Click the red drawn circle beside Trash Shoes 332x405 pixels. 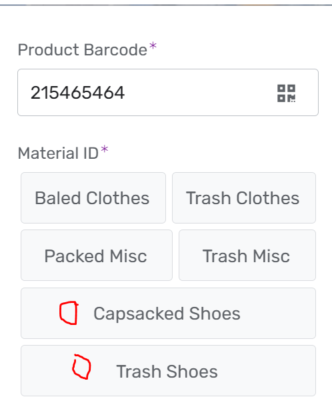(x=81, y=367)
